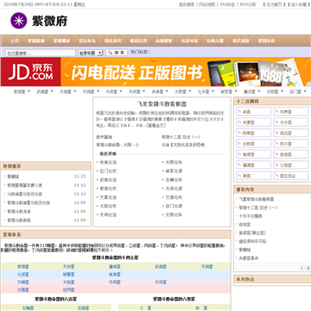Expand the 武曲星 dropdown below the banner
Screen dimensions: 311x311
point(45,92)
